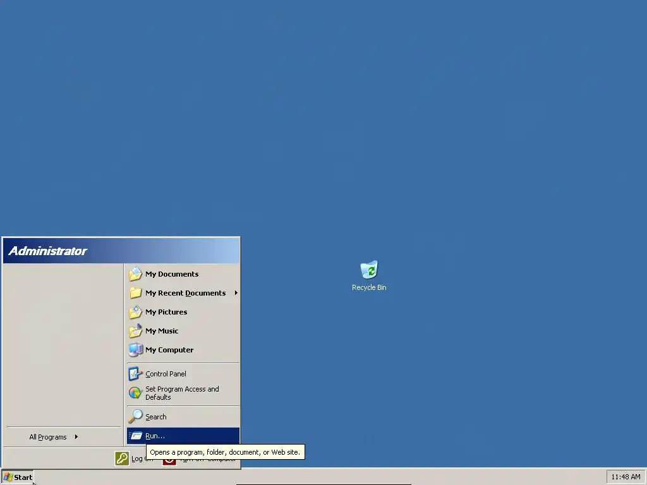
Task: Open the All Programs list
Action: (63, 437)
